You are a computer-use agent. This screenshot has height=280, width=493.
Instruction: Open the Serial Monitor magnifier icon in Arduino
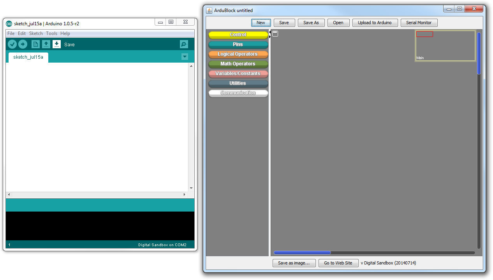[x=184, y=44]
